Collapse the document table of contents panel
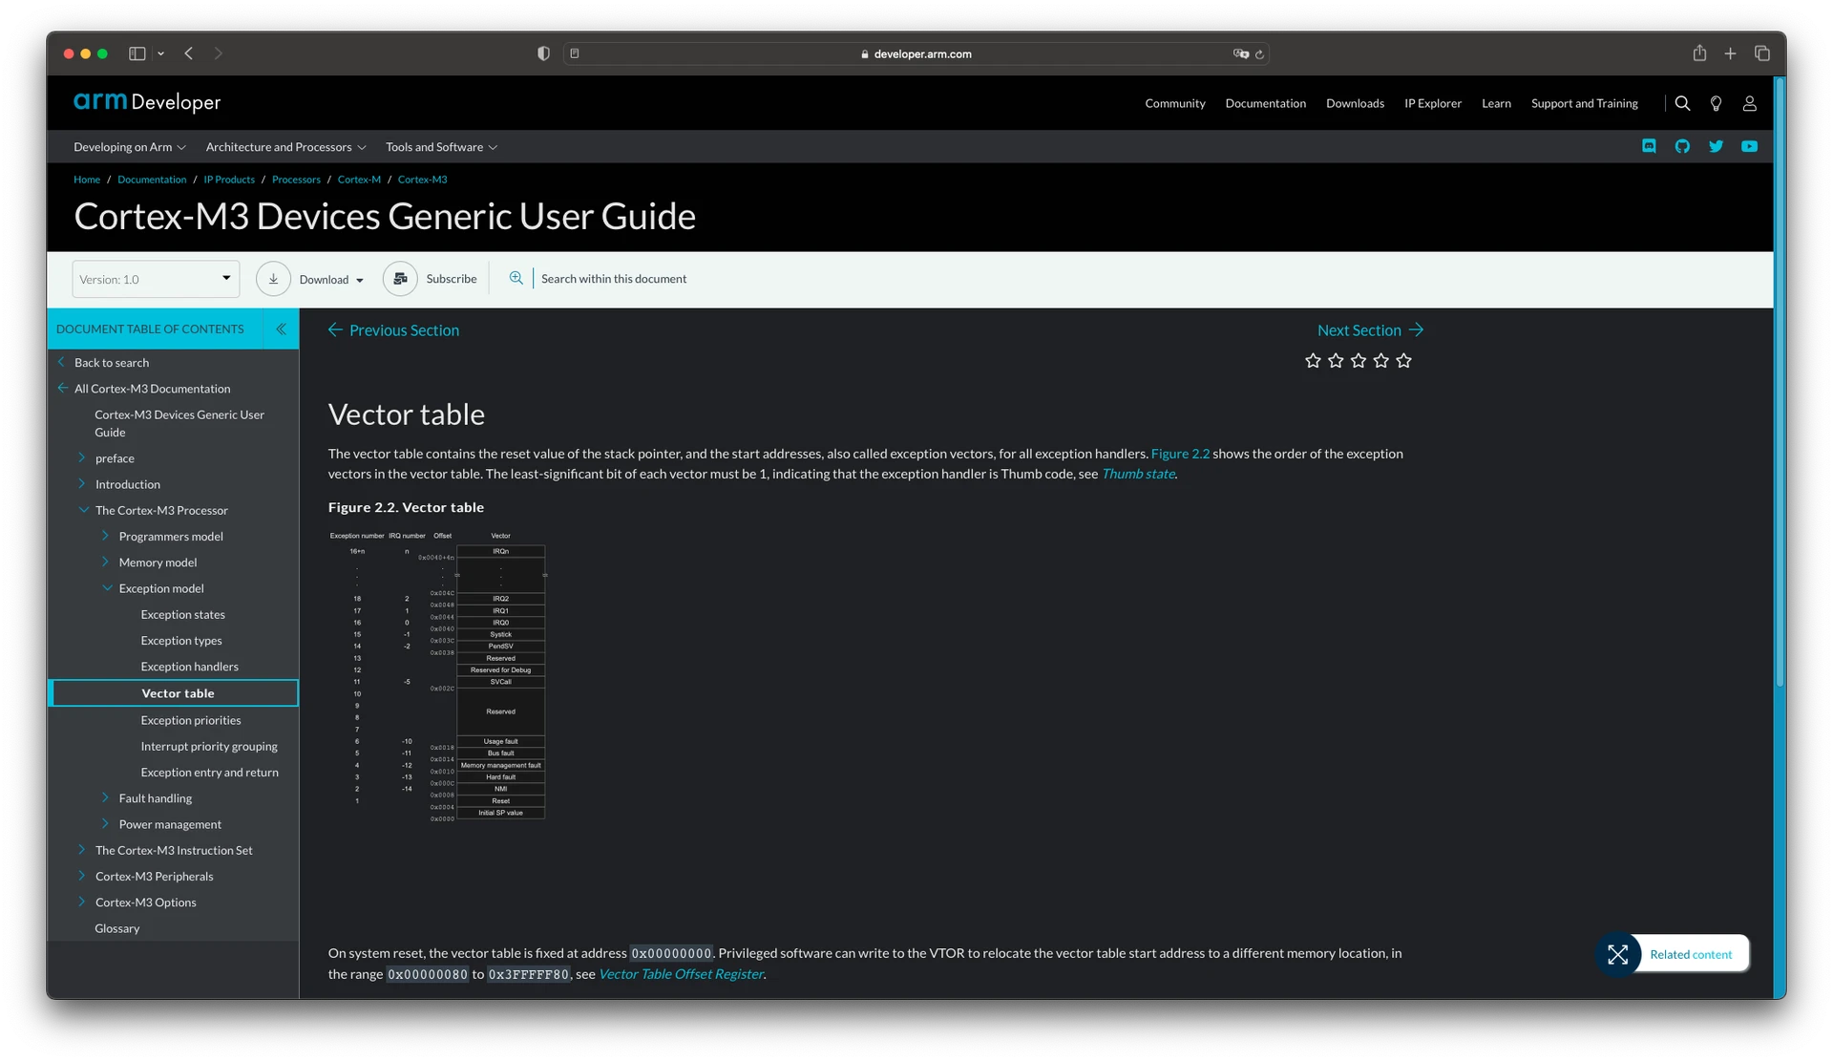This screenshot has height=1061, width=1833. point(280,329)
